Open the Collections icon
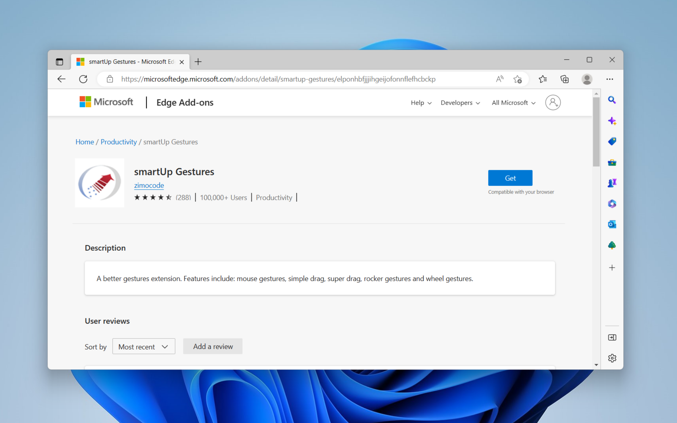Viewport: 677px width, 423px height. (x=565, y=79)
